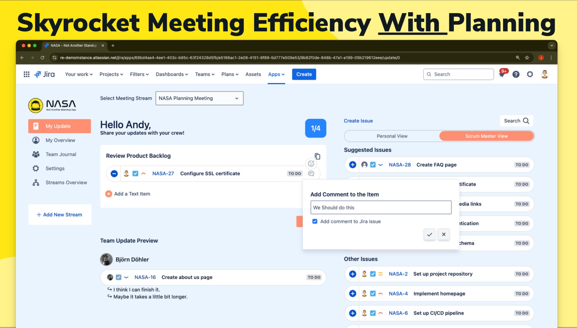Add NASA-6 Set up CI/CD pipeline with plus icon
This screenshot has height=328, width=577.
(352, 313)
